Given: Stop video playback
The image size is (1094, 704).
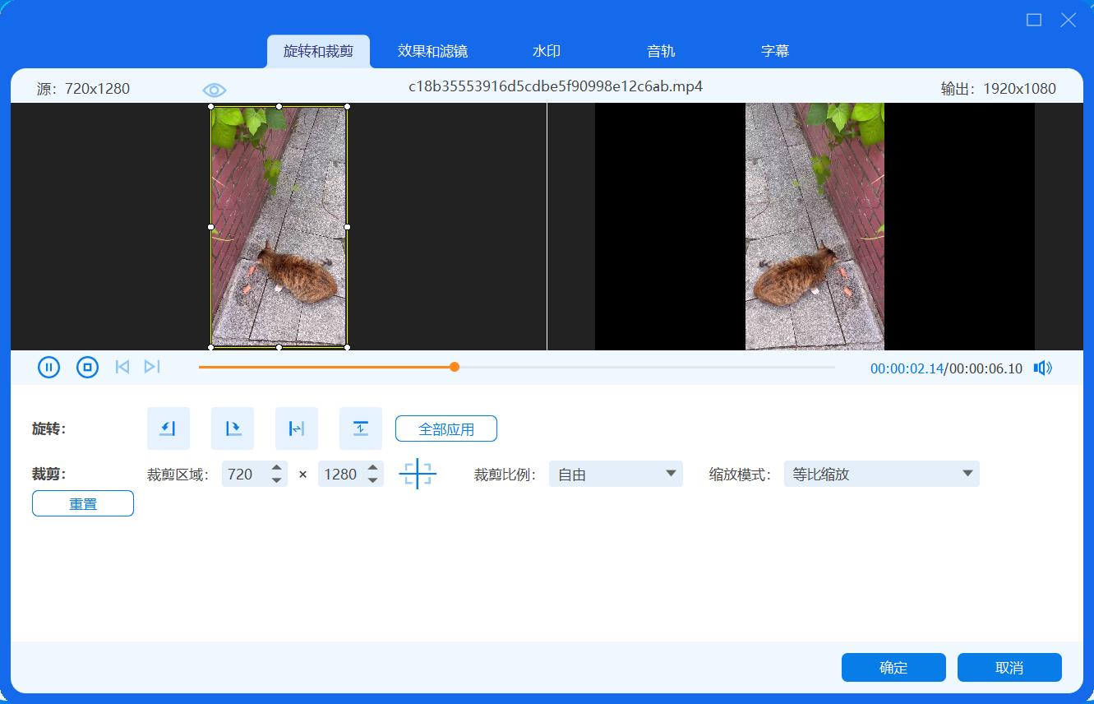Looking at the screenshot, I should [x=87, y=367].
